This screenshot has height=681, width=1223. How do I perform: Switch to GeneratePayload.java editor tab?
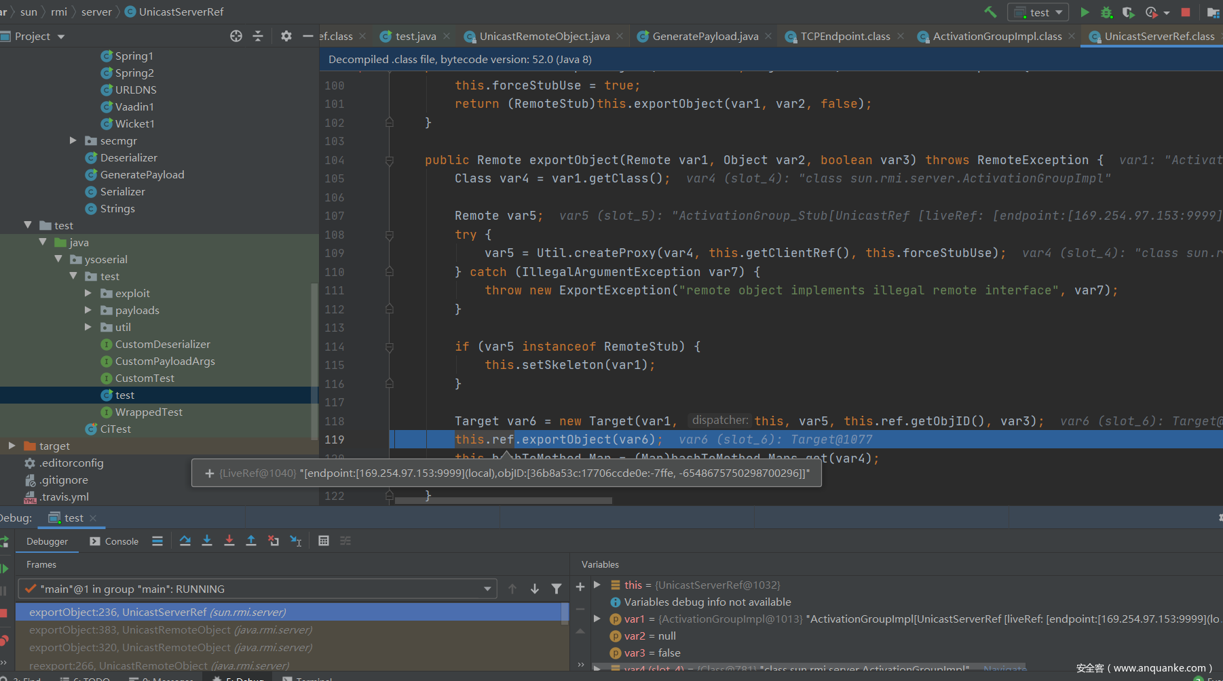click(x=704, y=36)
